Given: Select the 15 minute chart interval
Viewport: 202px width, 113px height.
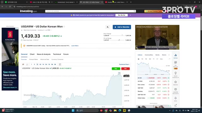Looking at the screenshot, I should click(x=37, y=64).
